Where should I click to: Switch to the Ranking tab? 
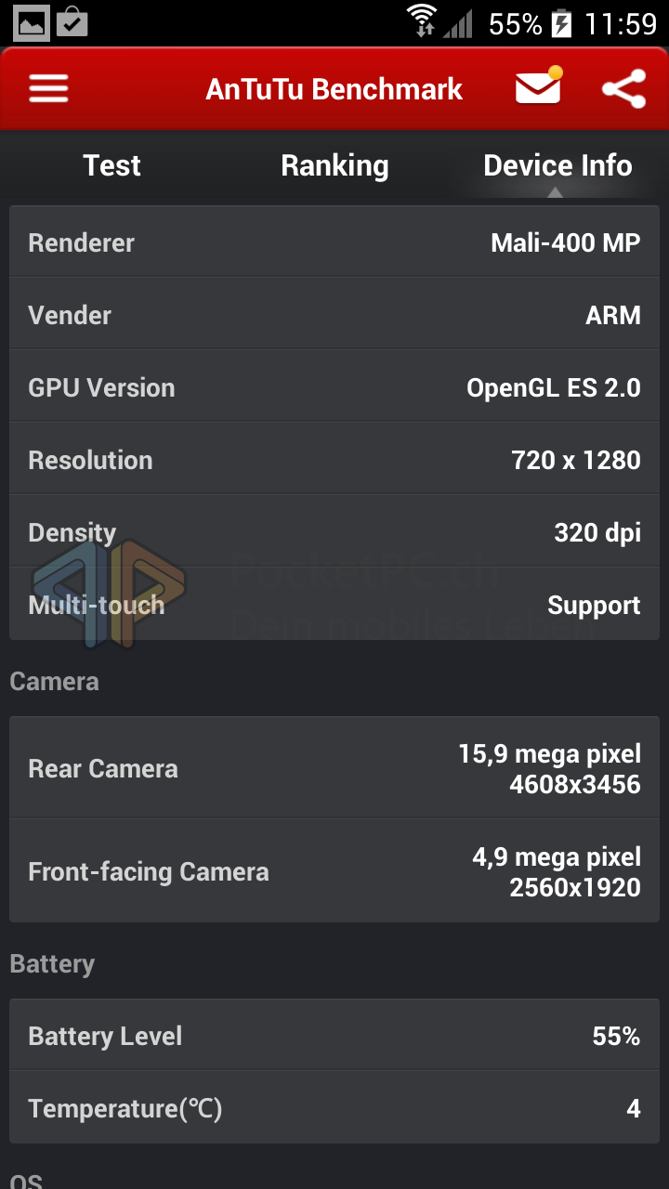click(x=334, y=165)
